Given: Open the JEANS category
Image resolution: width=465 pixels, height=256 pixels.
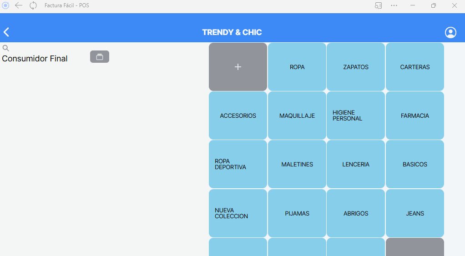Looking at the screenshot, I should click(415, 213).
